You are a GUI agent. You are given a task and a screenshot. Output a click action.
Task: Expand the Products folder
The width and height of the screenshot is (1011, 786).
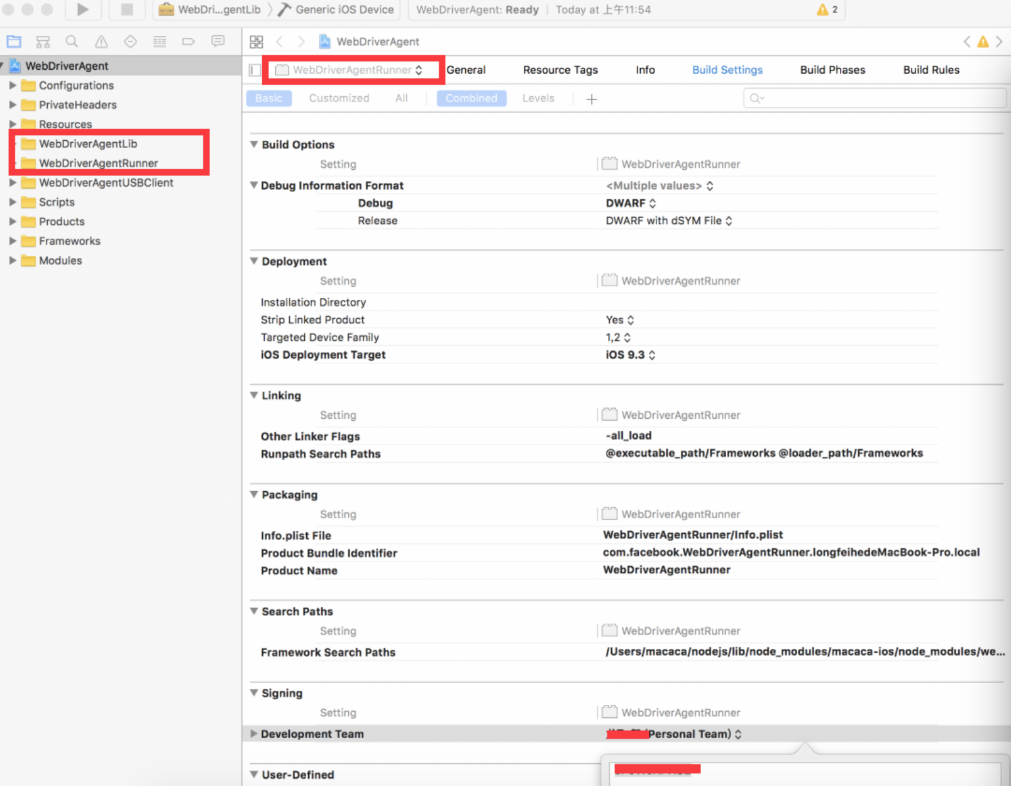coord(13,221)
